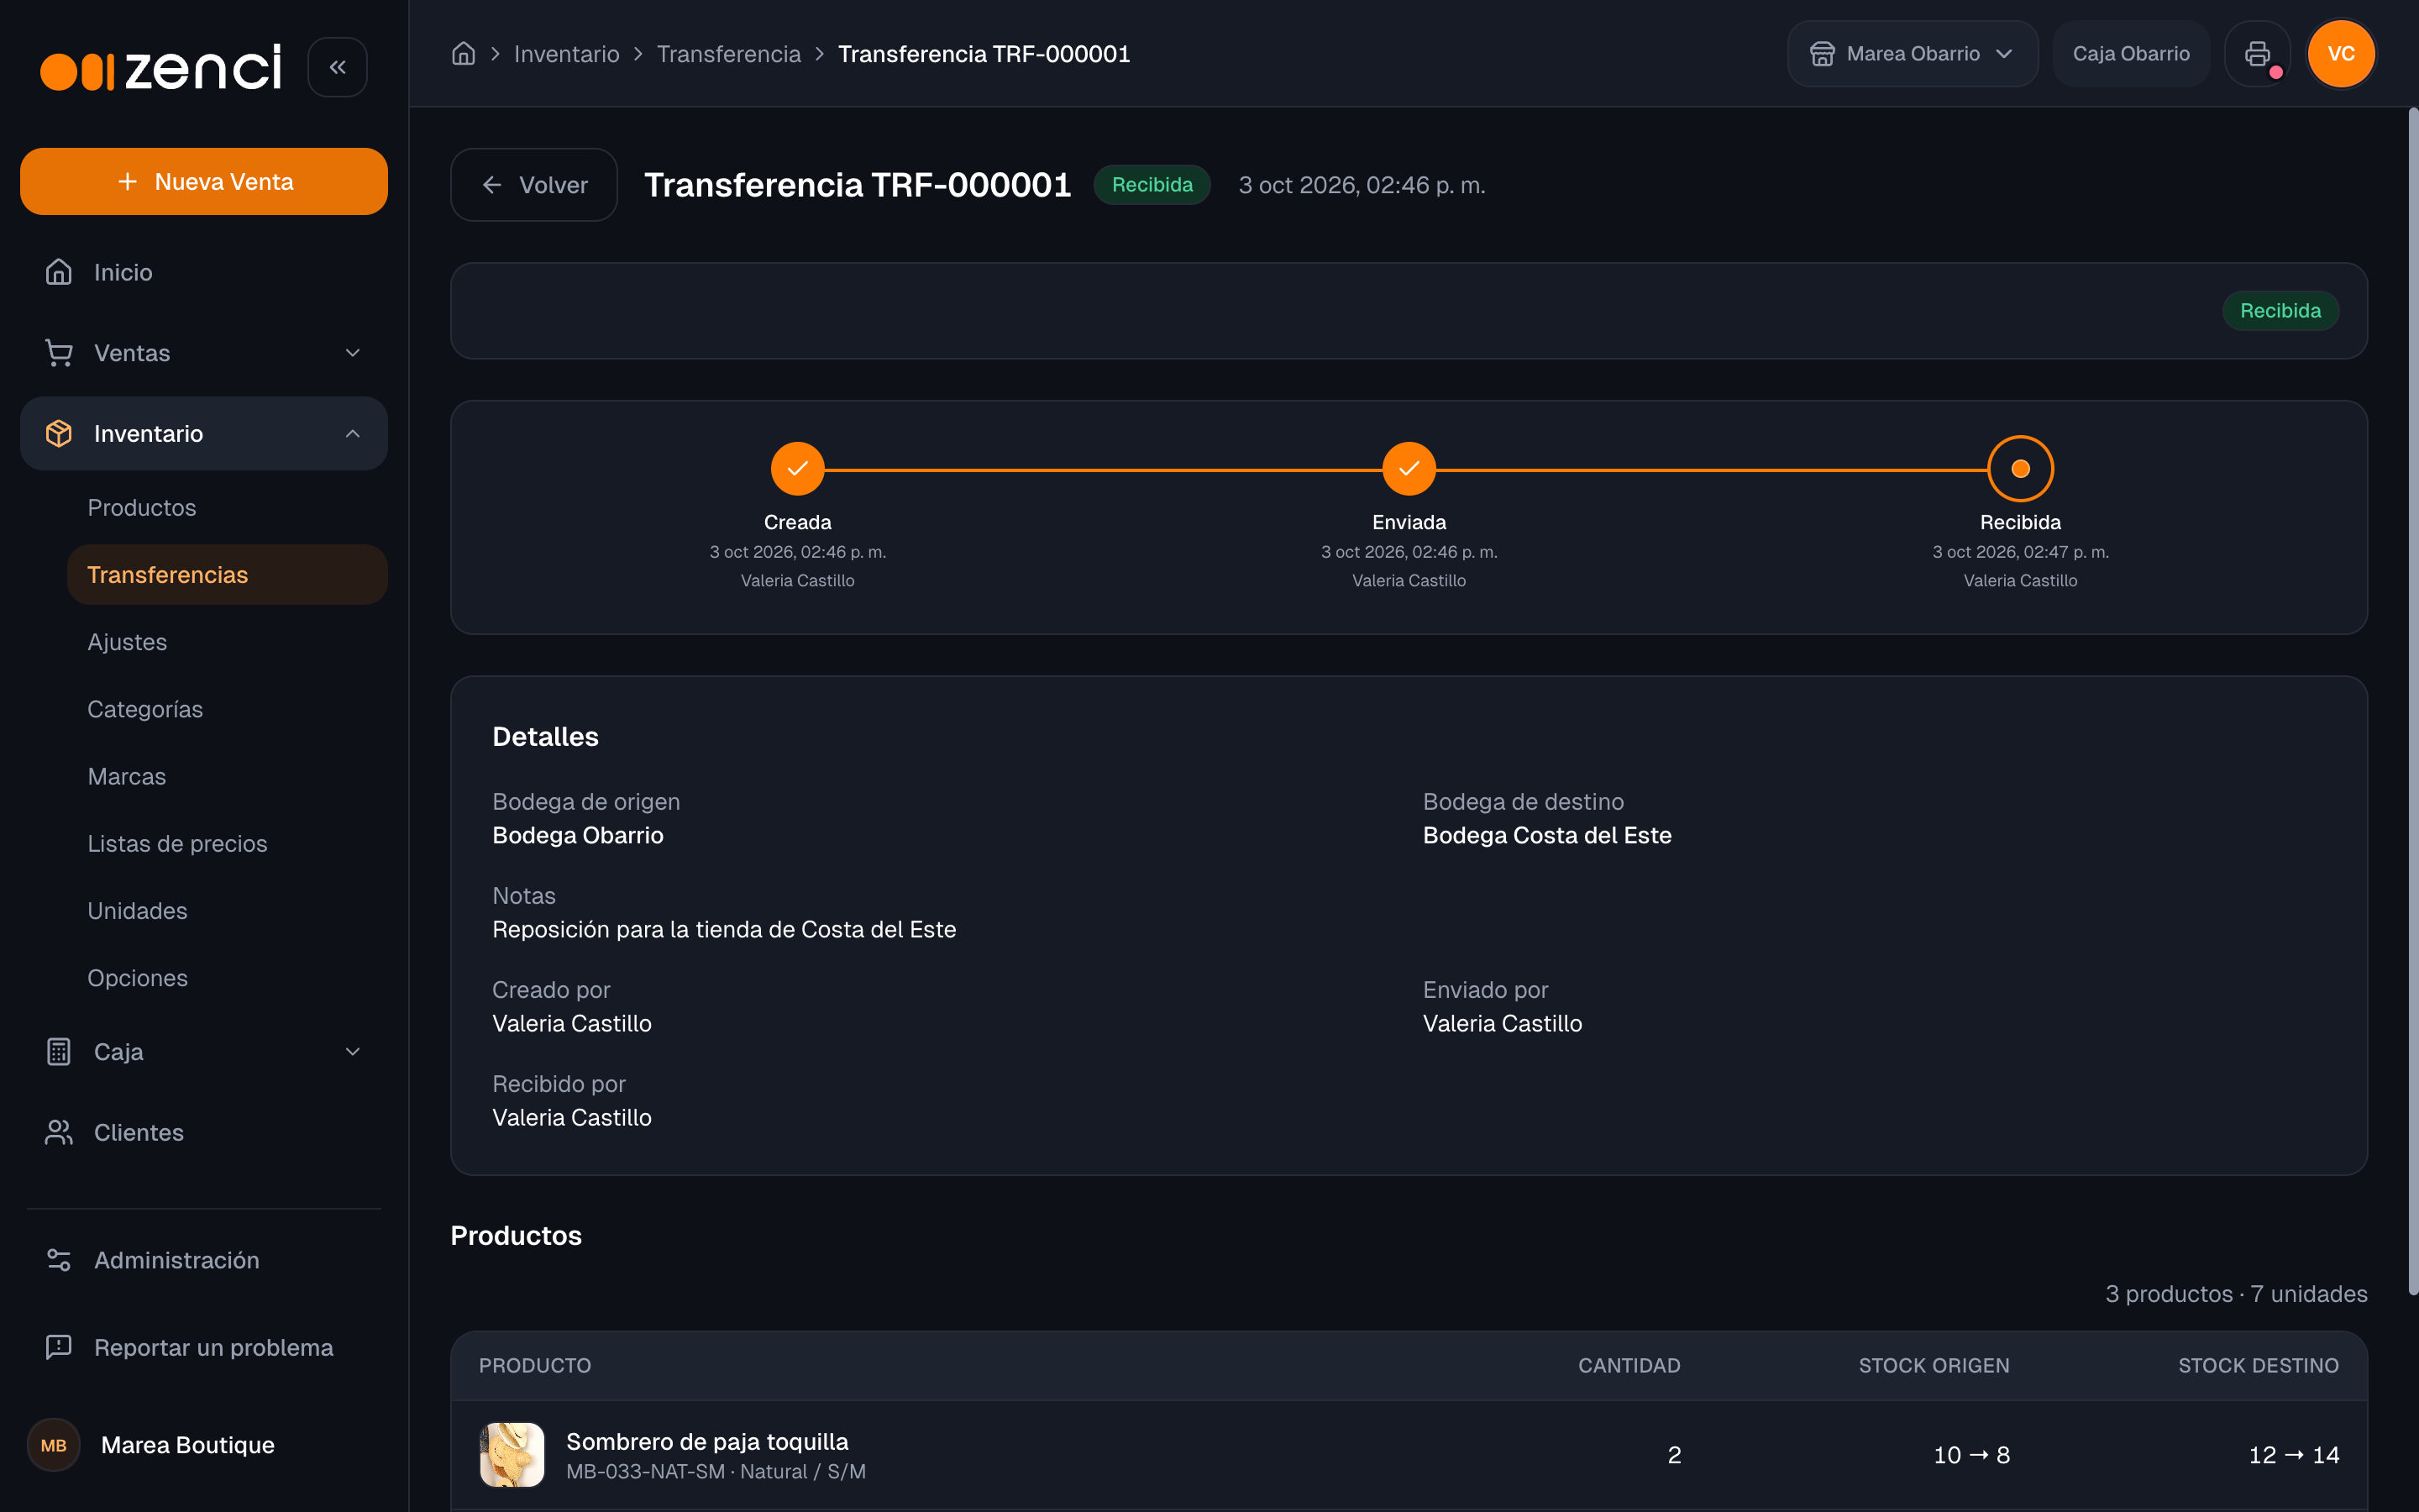
Task: Click the home icon in breadcrumb
Action: point(463,54)
